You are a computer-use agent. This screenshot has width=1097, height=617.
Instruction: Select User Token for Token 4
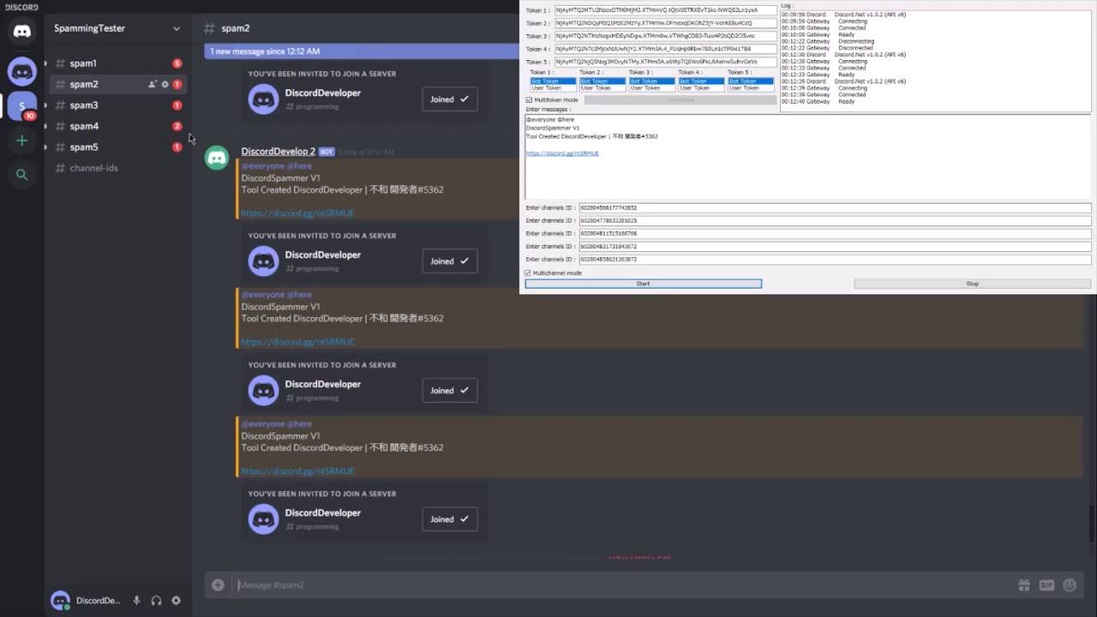click(x=701, y=88)
